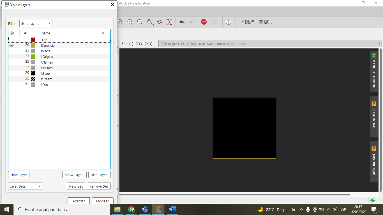Open the Design Link tool
Screen dimensions: 383x215
tap(248, 22)
